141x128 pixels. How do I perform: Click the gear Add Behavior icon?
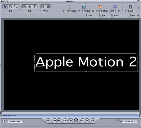pyautogui.click(x=69, y=7)
